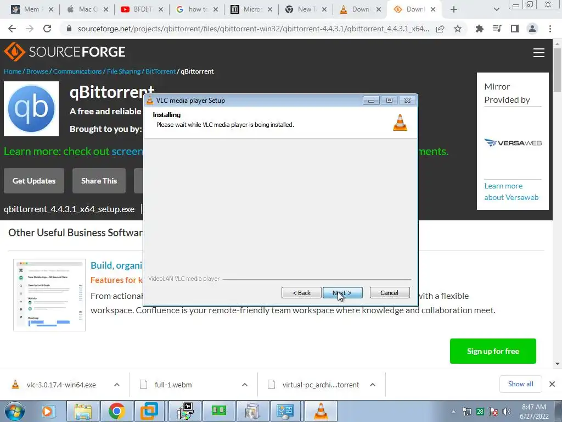The height and width of the screenshot is (422, 562).
Task: Click Show all downloads button
Action: click(520, 384)
